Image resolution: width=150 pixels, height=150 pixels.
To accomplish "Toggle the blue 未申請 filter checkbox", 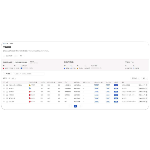I will 65,68.
